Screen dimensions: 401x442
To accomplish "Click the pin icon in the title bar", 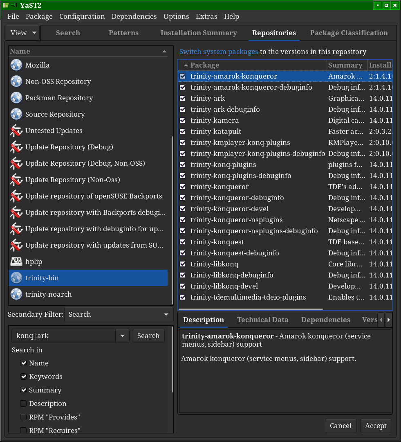I will (14, 5).
